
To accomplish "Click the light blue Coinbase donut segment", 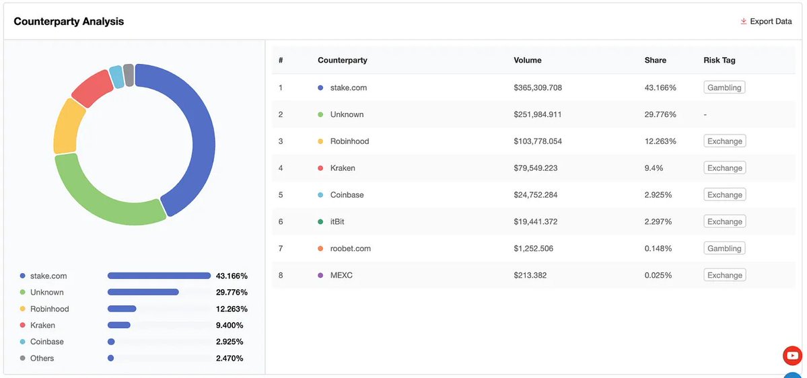I will pyautogui.click(x=117, y=77).
